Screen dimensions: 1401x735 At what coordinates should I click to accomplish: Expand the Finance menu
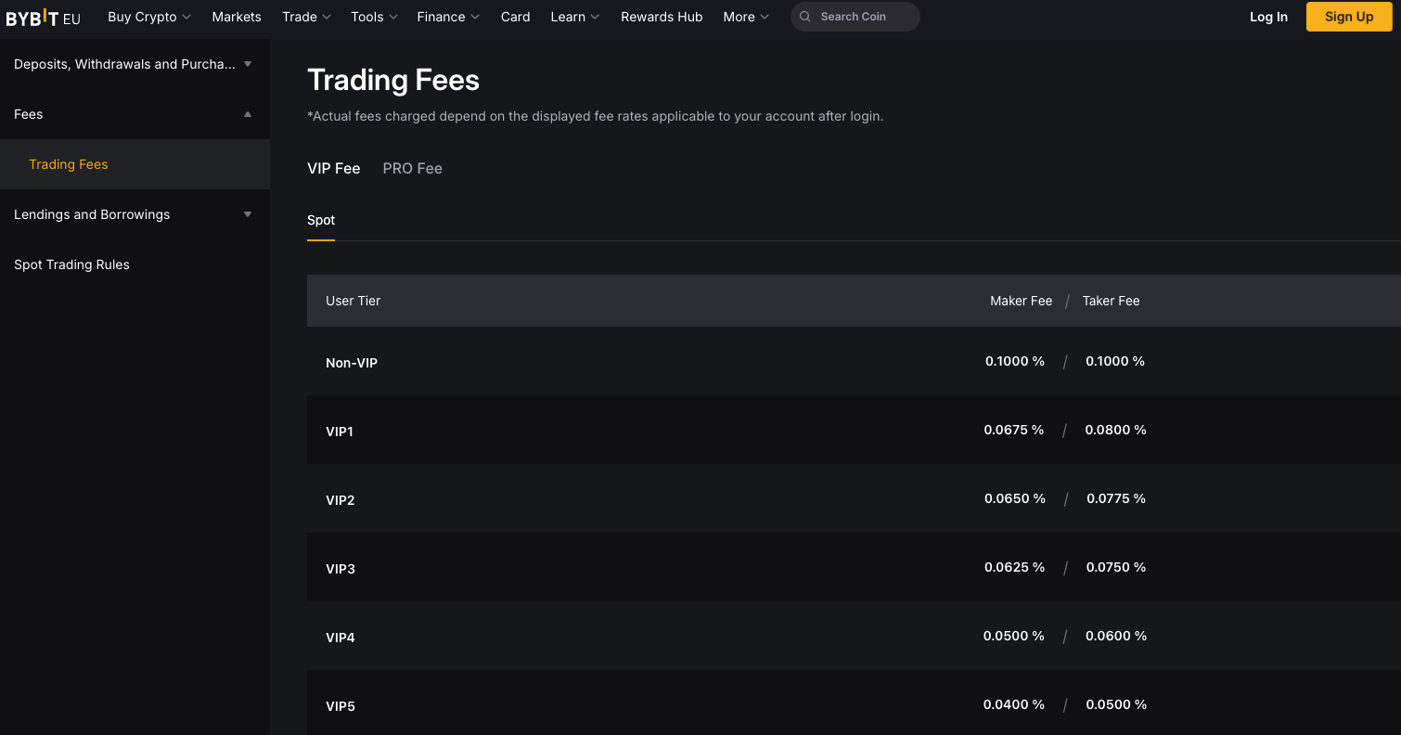(448, 17)
